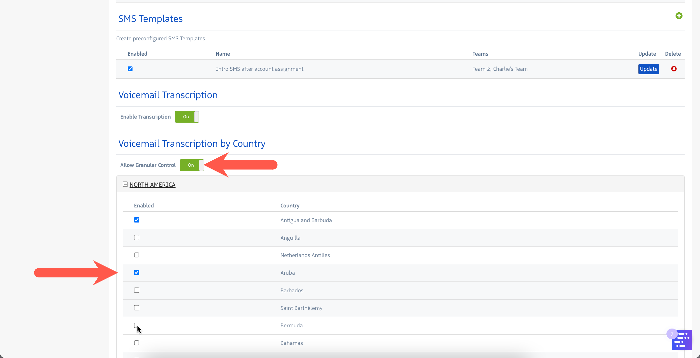Image resolution: width=700 pixels, height=358 pixels.
Task: Enable the Anguilla transcription checkbox
Action: [x=137, y=237]
